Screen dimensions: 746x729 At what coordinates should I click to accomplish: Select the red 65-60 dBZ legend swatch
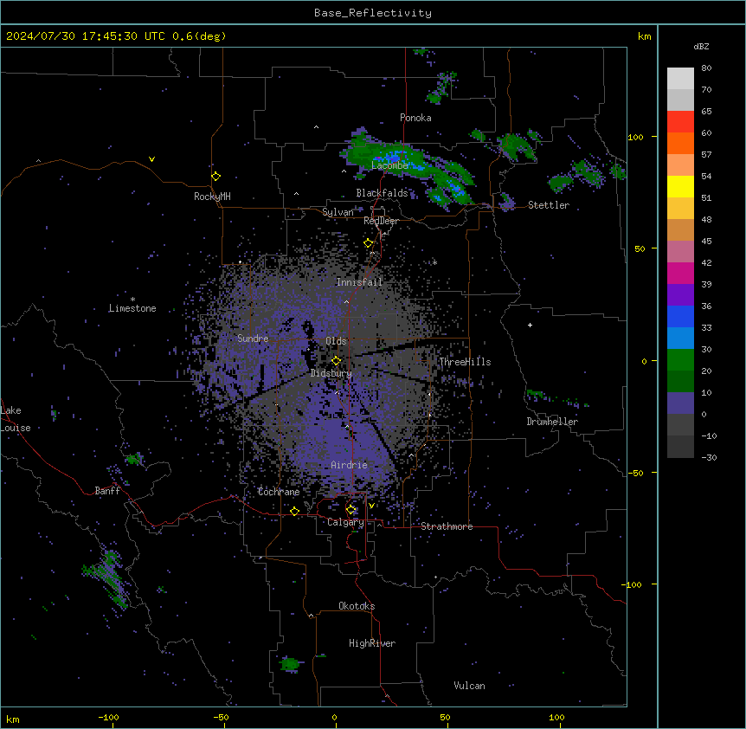(x=680, y=121)
